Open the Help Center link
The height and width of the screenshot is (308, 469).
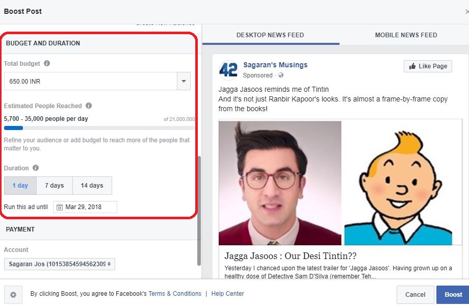(228, 294)
